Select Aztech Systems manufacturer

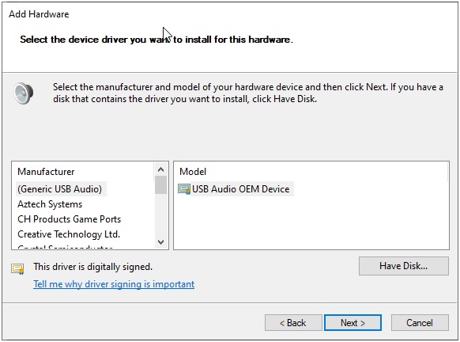pos(50,204)
